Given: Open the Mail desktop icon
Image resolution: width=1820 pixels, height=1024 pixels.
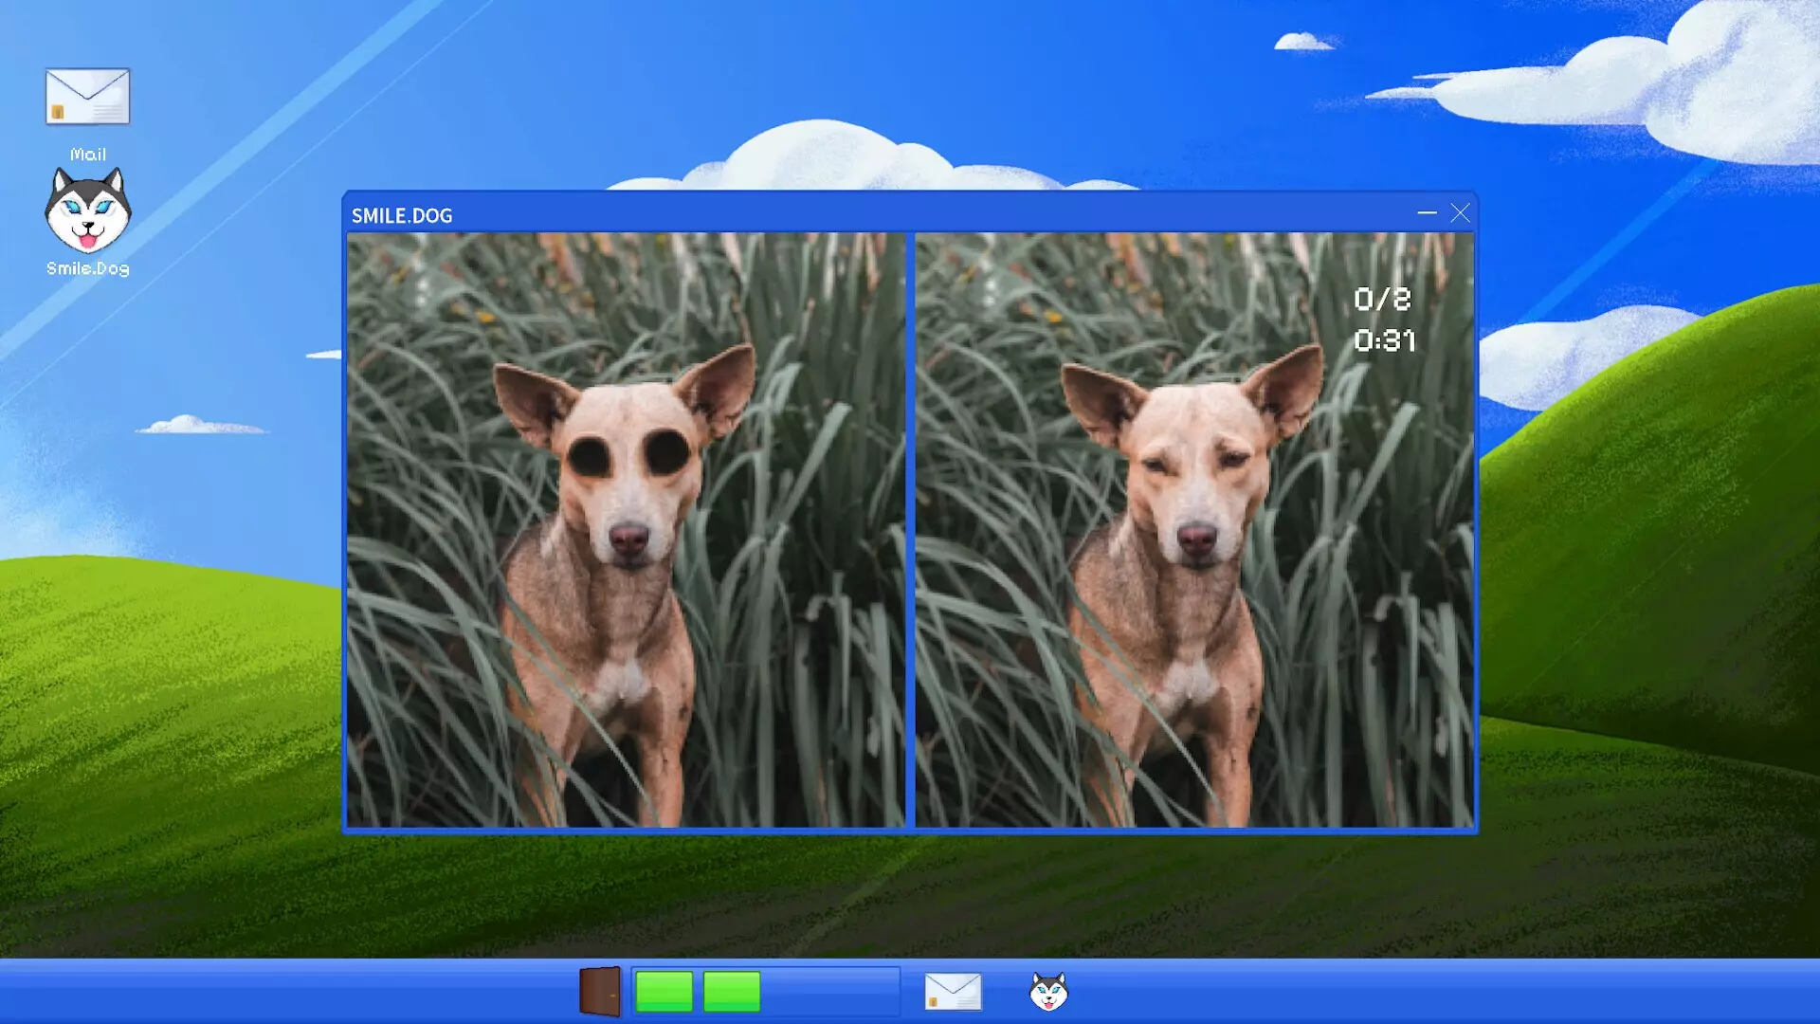Looking at the screenshot, I should 86,97.
